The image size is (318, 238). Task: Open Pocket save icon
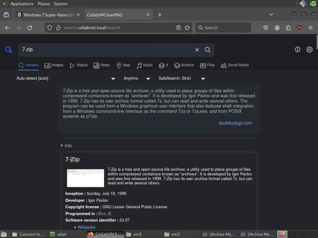[x=266, y=28]
